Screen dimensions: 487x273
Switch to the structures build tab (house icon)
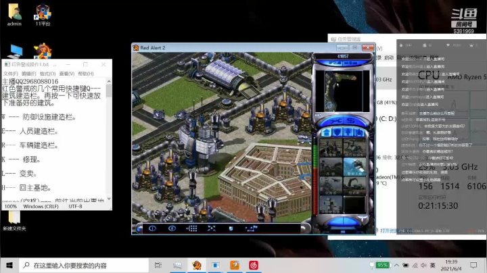(x=326, y=132)
